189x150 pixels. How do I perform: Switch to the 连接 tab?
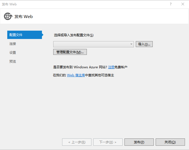13,44
